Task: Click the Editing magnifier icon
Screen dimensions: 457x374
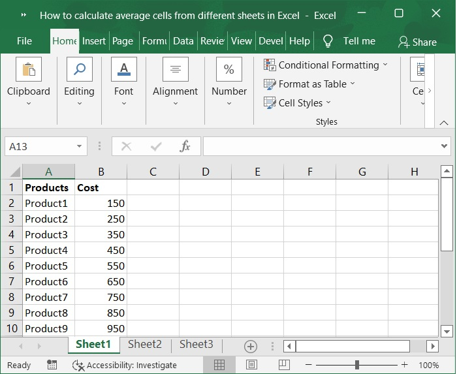Action: (x=79, y=70)
